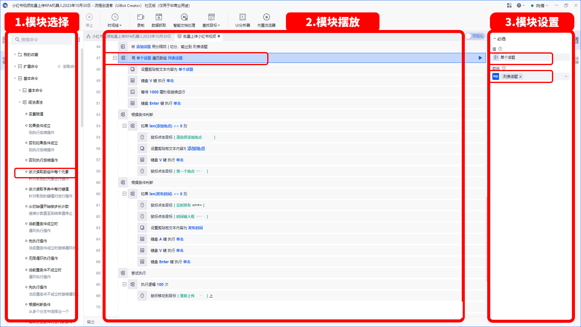Click the 请选择添加地点 target on line 55
The image size is (581, 327).
[x=189, y=137]
